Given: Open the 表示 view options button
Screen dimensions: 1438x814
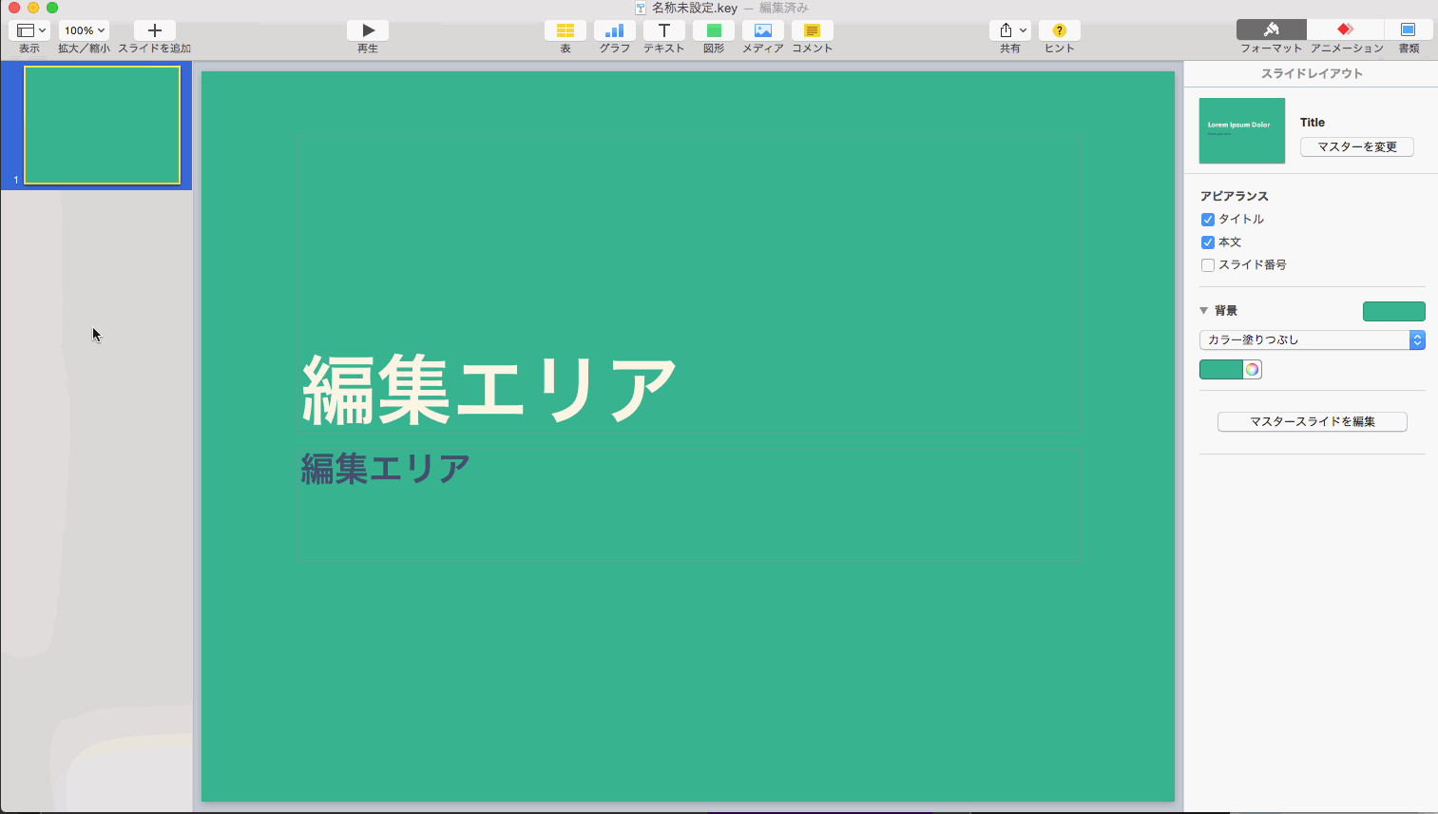Looking at the screenshot, I should (29, 30).
